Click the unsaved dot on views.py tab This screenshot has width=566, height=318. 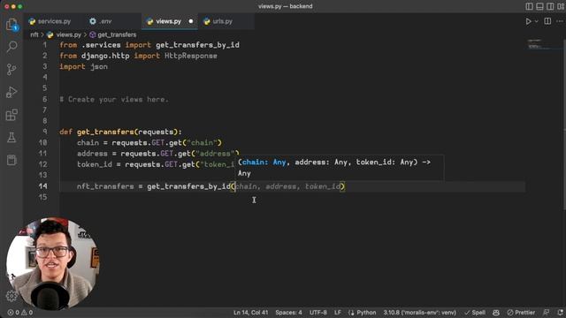pyautogui.click(x=191, y=21)
